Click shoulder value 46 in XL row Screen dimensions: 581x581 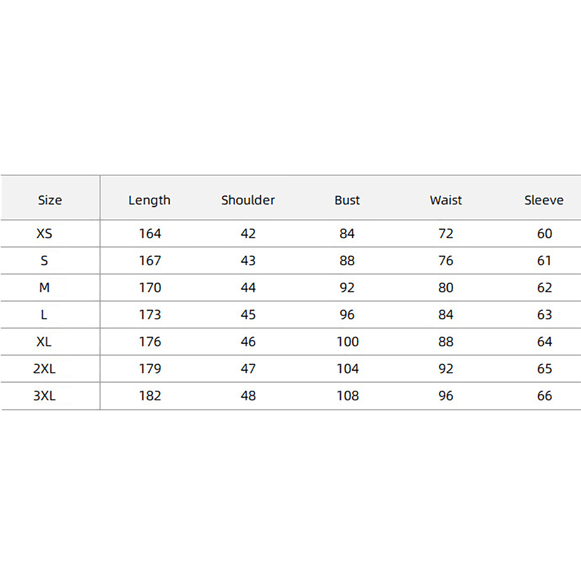click(x=248, y=342)
